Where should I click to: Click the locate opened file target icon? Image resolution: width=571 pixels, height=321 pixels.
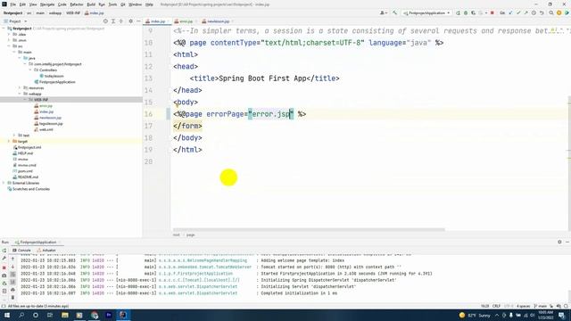click(x=105, y=21)
